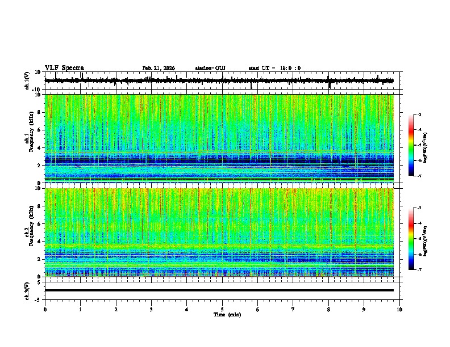The width and height of the screenshot is (450, 347).
Task: Click the ch.1 voltage waveform trace
Action: click(219, 81)
